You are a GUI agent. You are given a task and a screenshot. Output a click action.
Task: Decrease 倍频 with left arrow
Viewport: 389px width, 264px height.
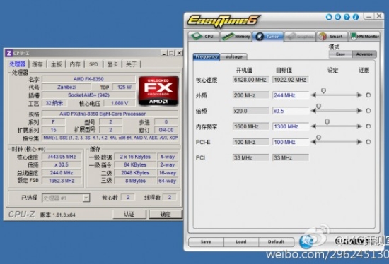[x=314, y=111]
